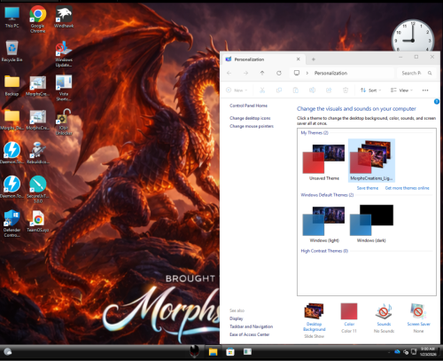443x361 pixels.
Task: Click the icon at taskbar far left
Action: pyautogui.click(x=8, y=351)
